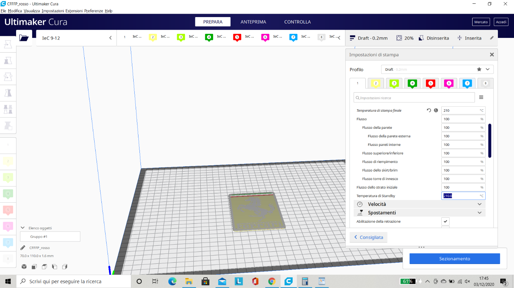
Task: Select the Mirror tool in left toolbar
Action: click(x=8, y=93)
